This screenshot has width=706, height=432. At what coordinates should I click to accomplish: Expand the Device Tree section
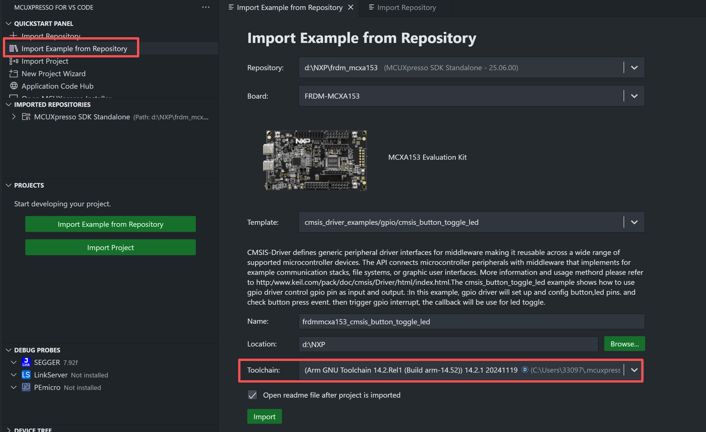[x=9, y=429]
